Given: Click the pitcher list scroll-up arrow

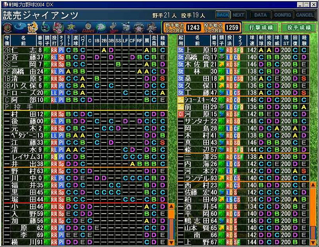Looking at the screenshot, I should click(313, 185).
